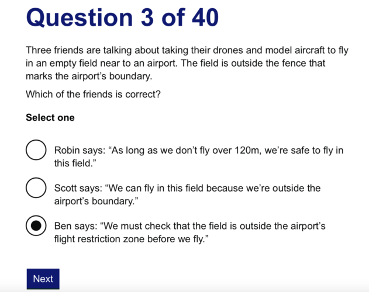Click 'this field.' ending Robin's answer
Screen dimensions: 369x292
click(75, 163)
